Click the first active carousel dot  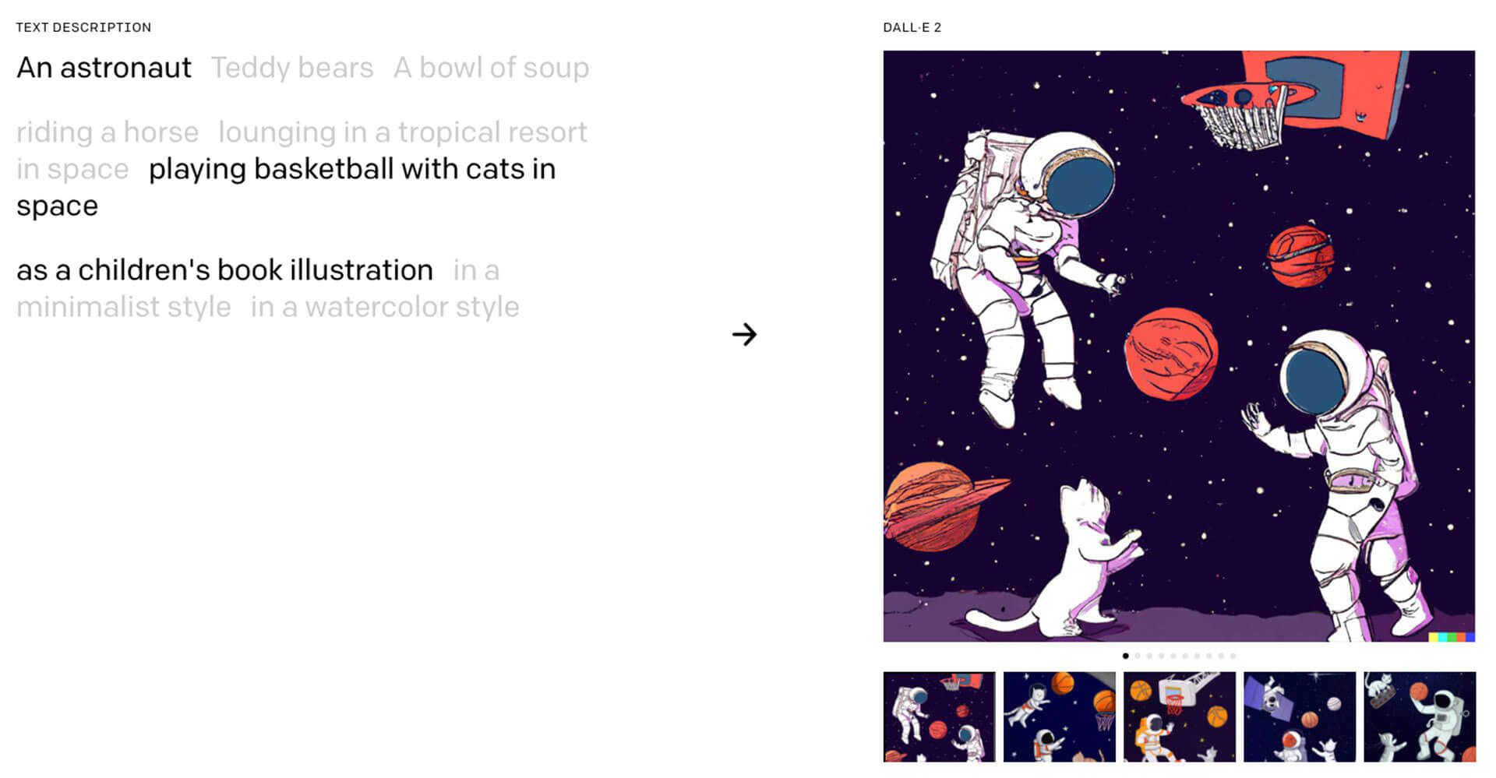pyautogui.click(x=1125, y=656)
